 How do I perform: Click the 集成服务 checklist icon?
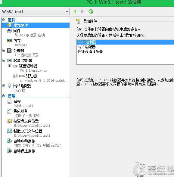click(9, 111)
